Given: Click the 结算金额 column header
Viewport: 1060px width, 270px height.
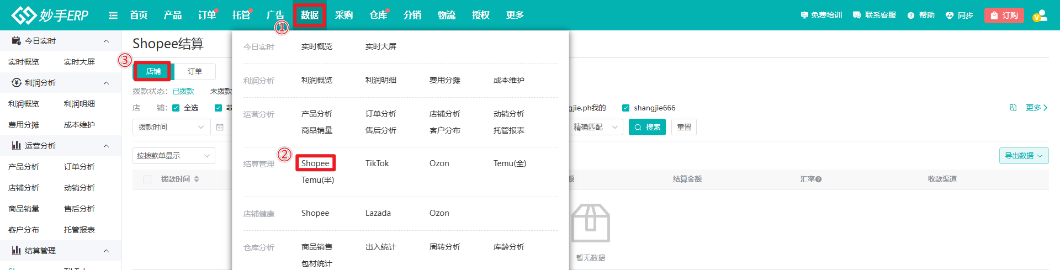Looking at the screenshot, I should click(x=687, y=179).
